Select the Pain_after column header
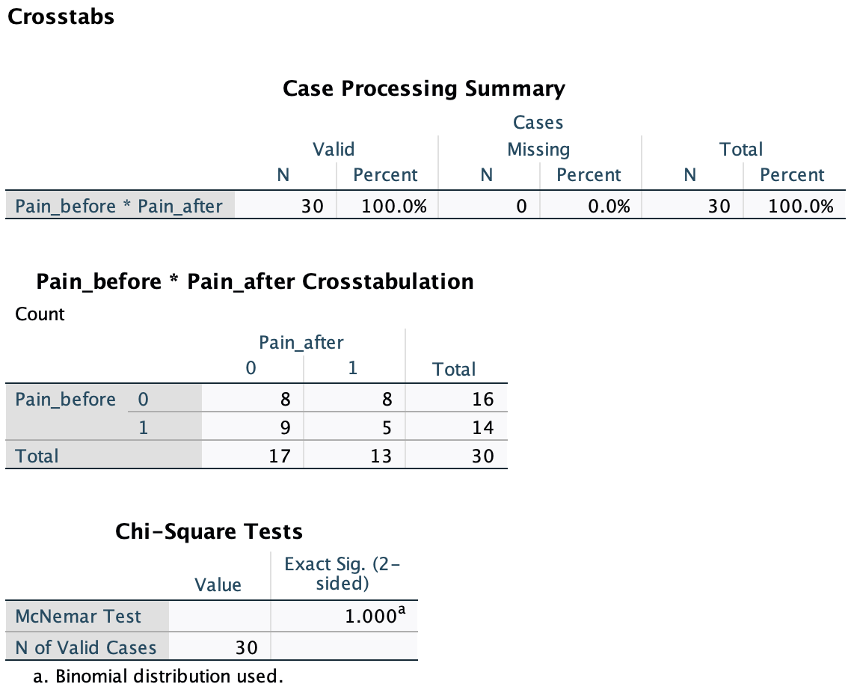The width and height of the screenshot is (851, 693). tap(301, 343)
